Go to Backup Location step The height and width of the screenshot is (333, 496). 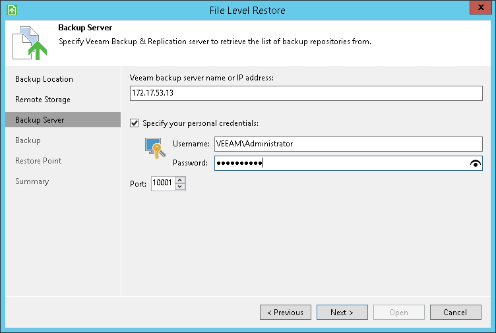point(44,79)
